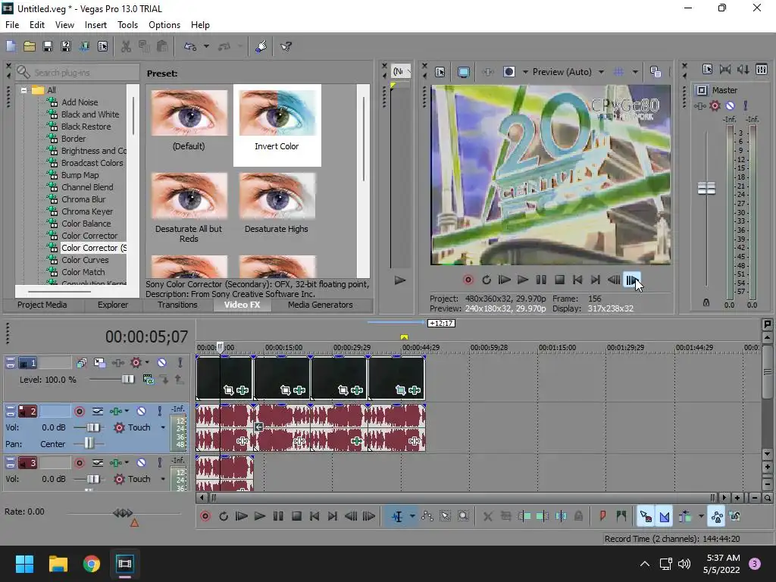Select Black and White plug-in
Image resolution: width=776 pixels, height=582 pixels.
[x=90, y=114]
